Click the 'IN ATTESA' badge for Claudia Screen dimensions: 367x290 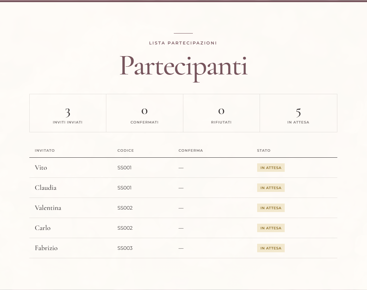[271, 188]
